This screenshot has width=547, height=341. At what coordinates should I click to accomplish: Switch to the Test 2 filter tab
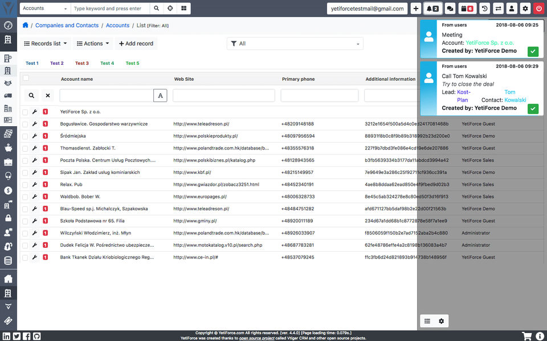pyautogui.click(x=57, y=63)
